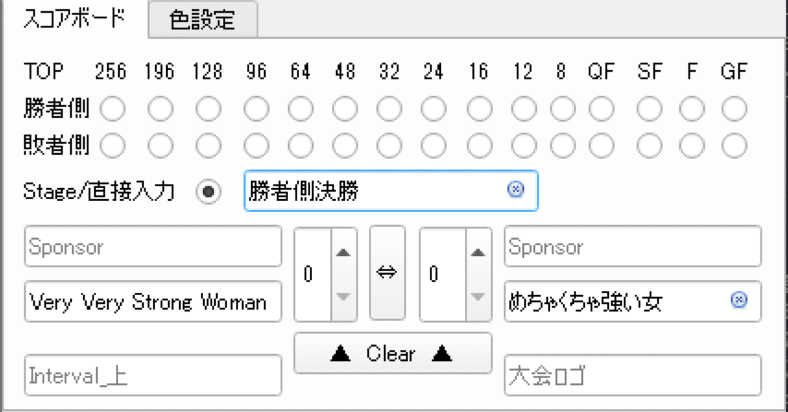Select 勝者側 radio button for 256
Image resolution: width=788 pixels, height=412 pixels.
coord(113,110)
